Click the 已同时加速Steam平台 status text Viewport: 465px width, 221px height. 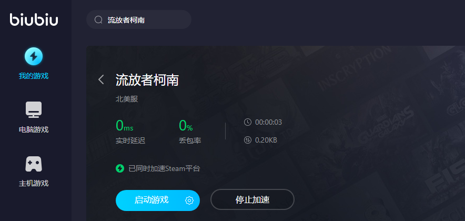click(164, 169)
